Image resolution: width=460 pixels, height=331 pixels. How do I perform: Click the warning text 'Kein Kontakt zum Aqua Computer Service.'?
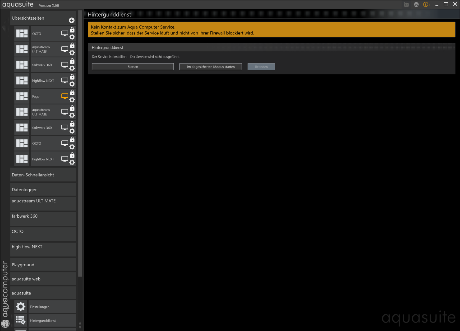pos(133,27)
